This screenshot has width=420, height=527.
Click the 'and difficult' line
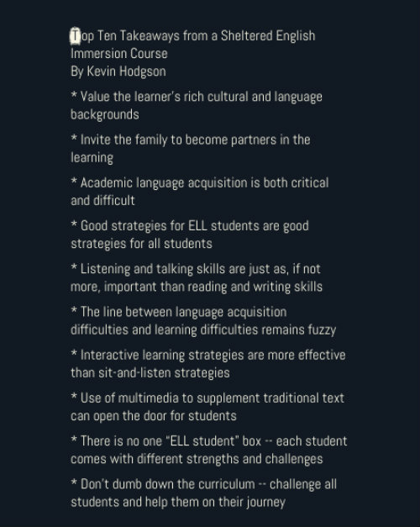click(x=102, y=201)
